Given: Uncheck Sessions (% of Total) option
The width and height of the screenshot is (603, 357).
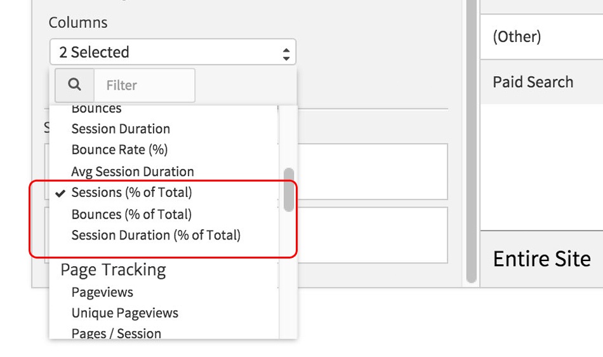Looking at the screenshot, I should [131, 192].
